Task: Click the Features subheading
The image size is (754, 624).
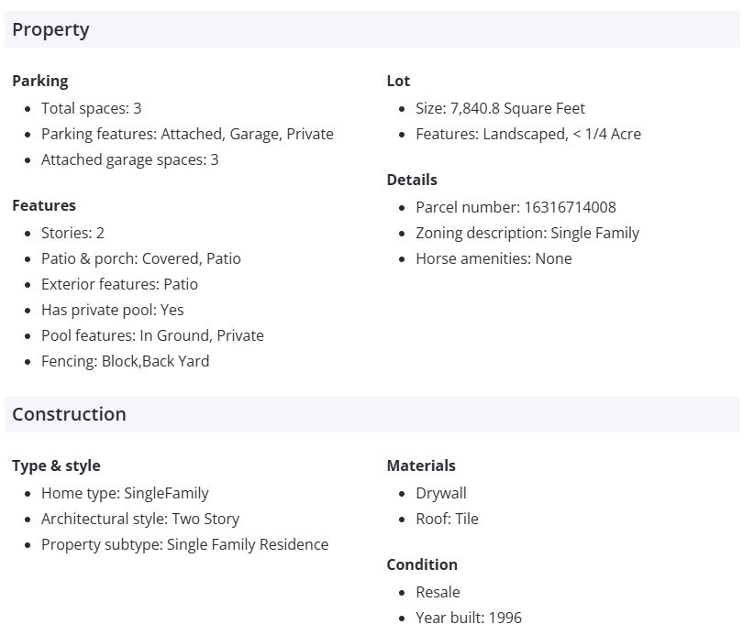Action: coord(44,205)
